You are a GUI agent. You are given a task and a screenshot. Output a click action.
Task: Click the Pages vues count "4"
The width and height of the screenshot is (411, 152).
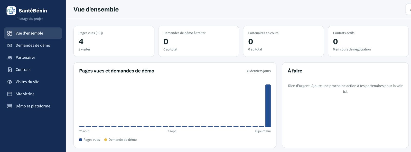[81, 41]
